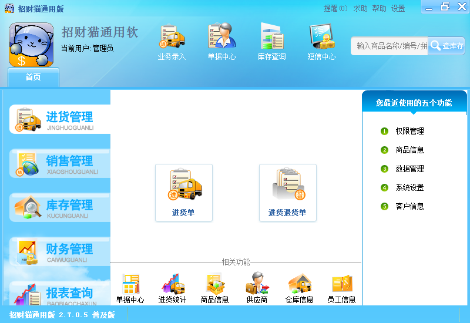Open 提醒(0) reminders
The image size is (470, 323).
coord(335,8)
